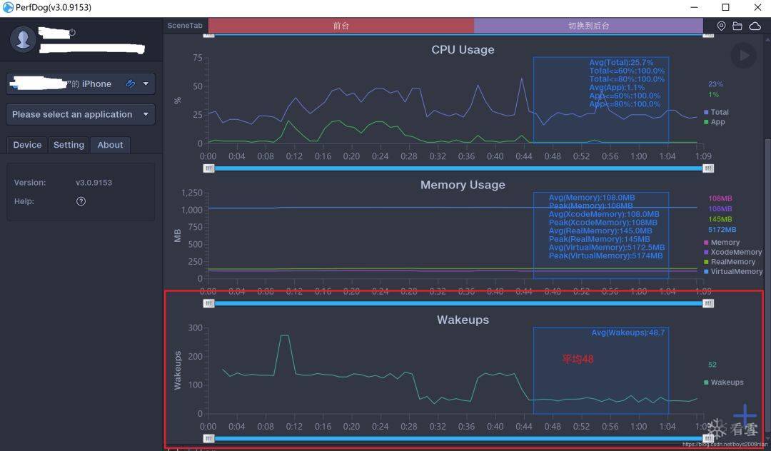This screenshot has width=771, height=451.
Task: Switch to the Setting tab
Action: [69, 145]
